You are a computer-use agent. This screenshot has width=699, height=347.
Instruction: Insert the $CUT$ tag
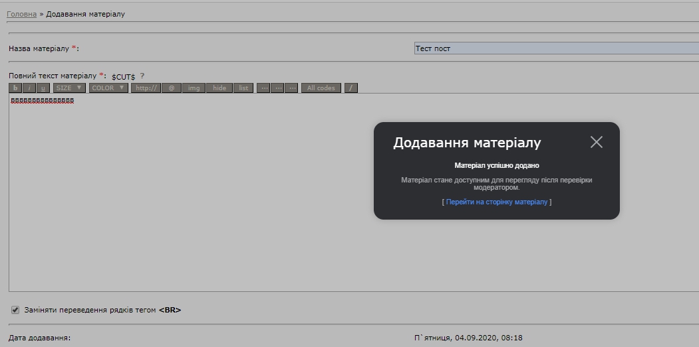click(x=123, y=77)
